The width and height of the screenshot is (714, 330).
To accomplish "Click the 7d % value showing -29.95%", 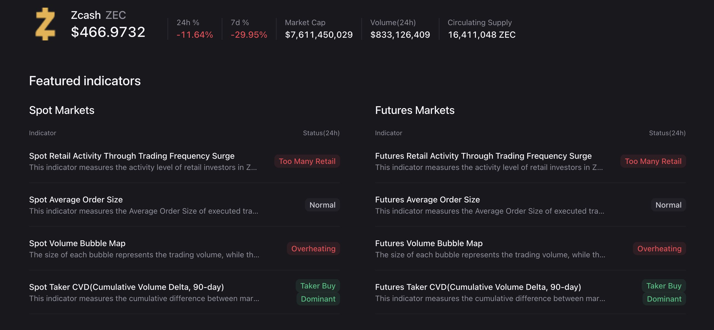I will click(x=248, y=35).
